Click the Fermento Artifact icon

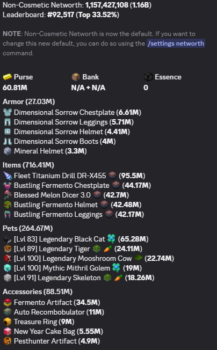click(8, 302)
